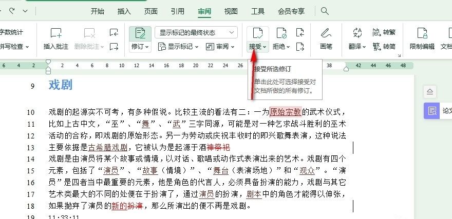Click ruler mark 20
This screenshot has width=452, height=219.
196,66
